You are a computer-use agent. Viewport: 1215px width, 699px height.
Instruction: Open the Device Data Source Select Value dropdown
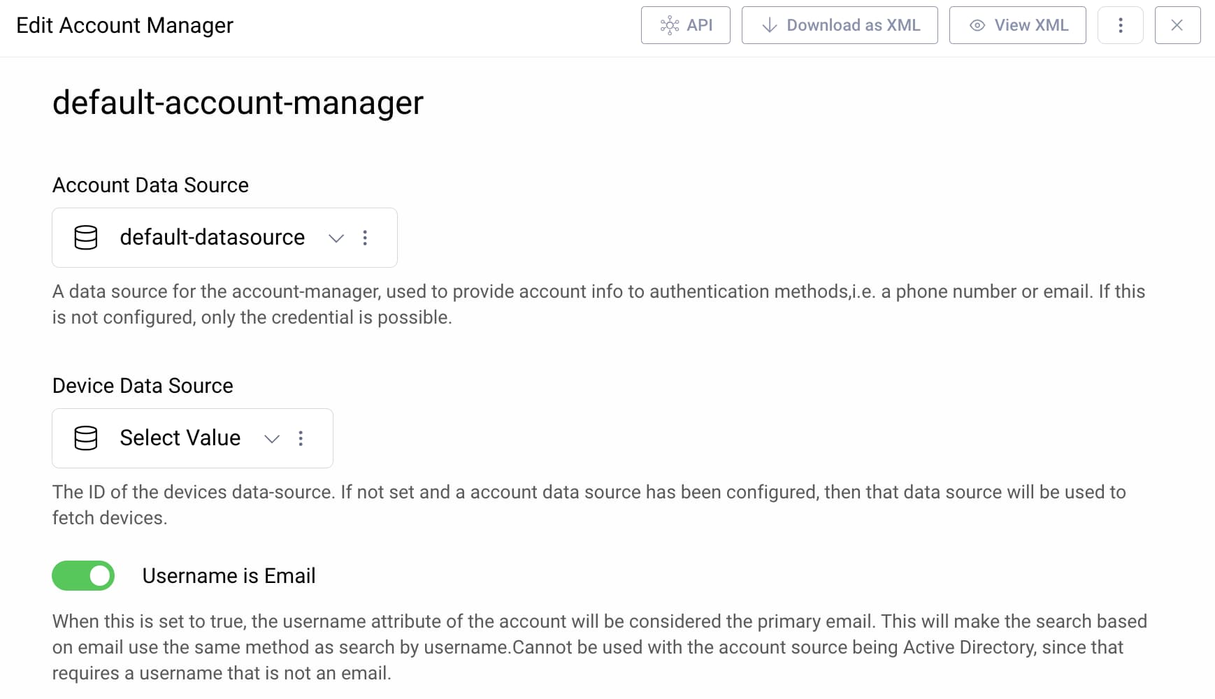[x=271, y=439]
